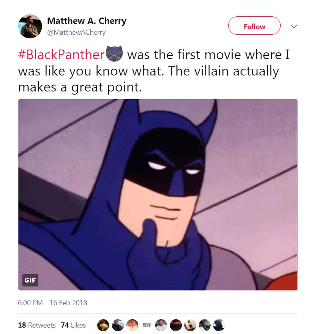The width and height of the screenshot is (317, 334).
Task: Click the 6:00 PM - 16 Feb 2018 timestamp
Action: pos(53,303)
